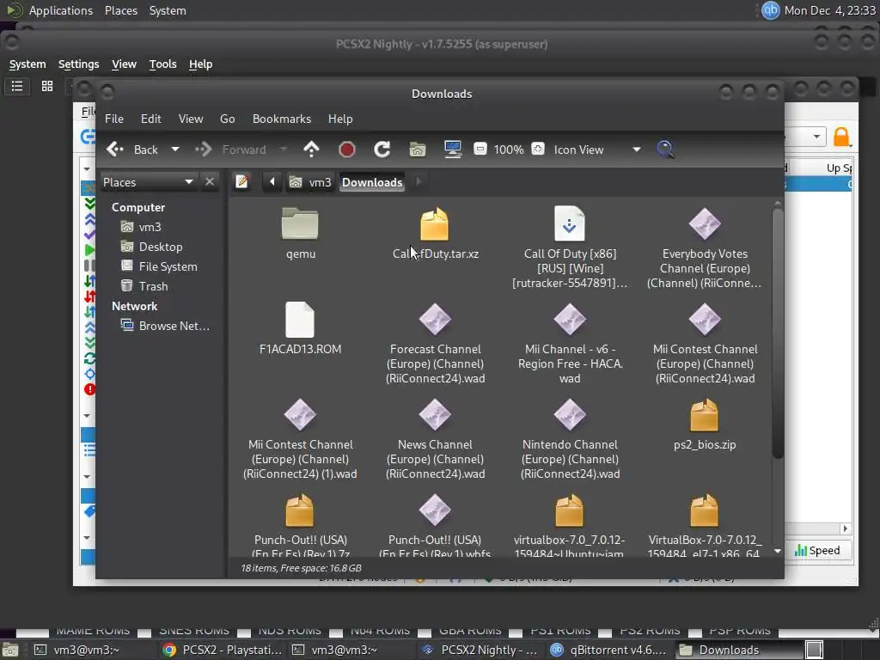Open the Go menu
The image size is (880, 660).
[227, 119]
